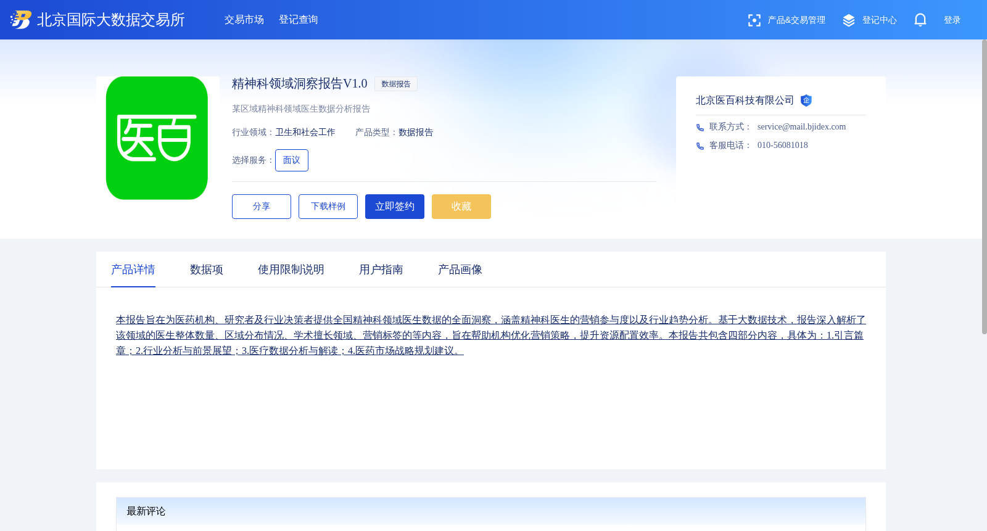
Task: Open 交易市场 in the top navigation
Action: pyautogui.click(x=244, y=20)
